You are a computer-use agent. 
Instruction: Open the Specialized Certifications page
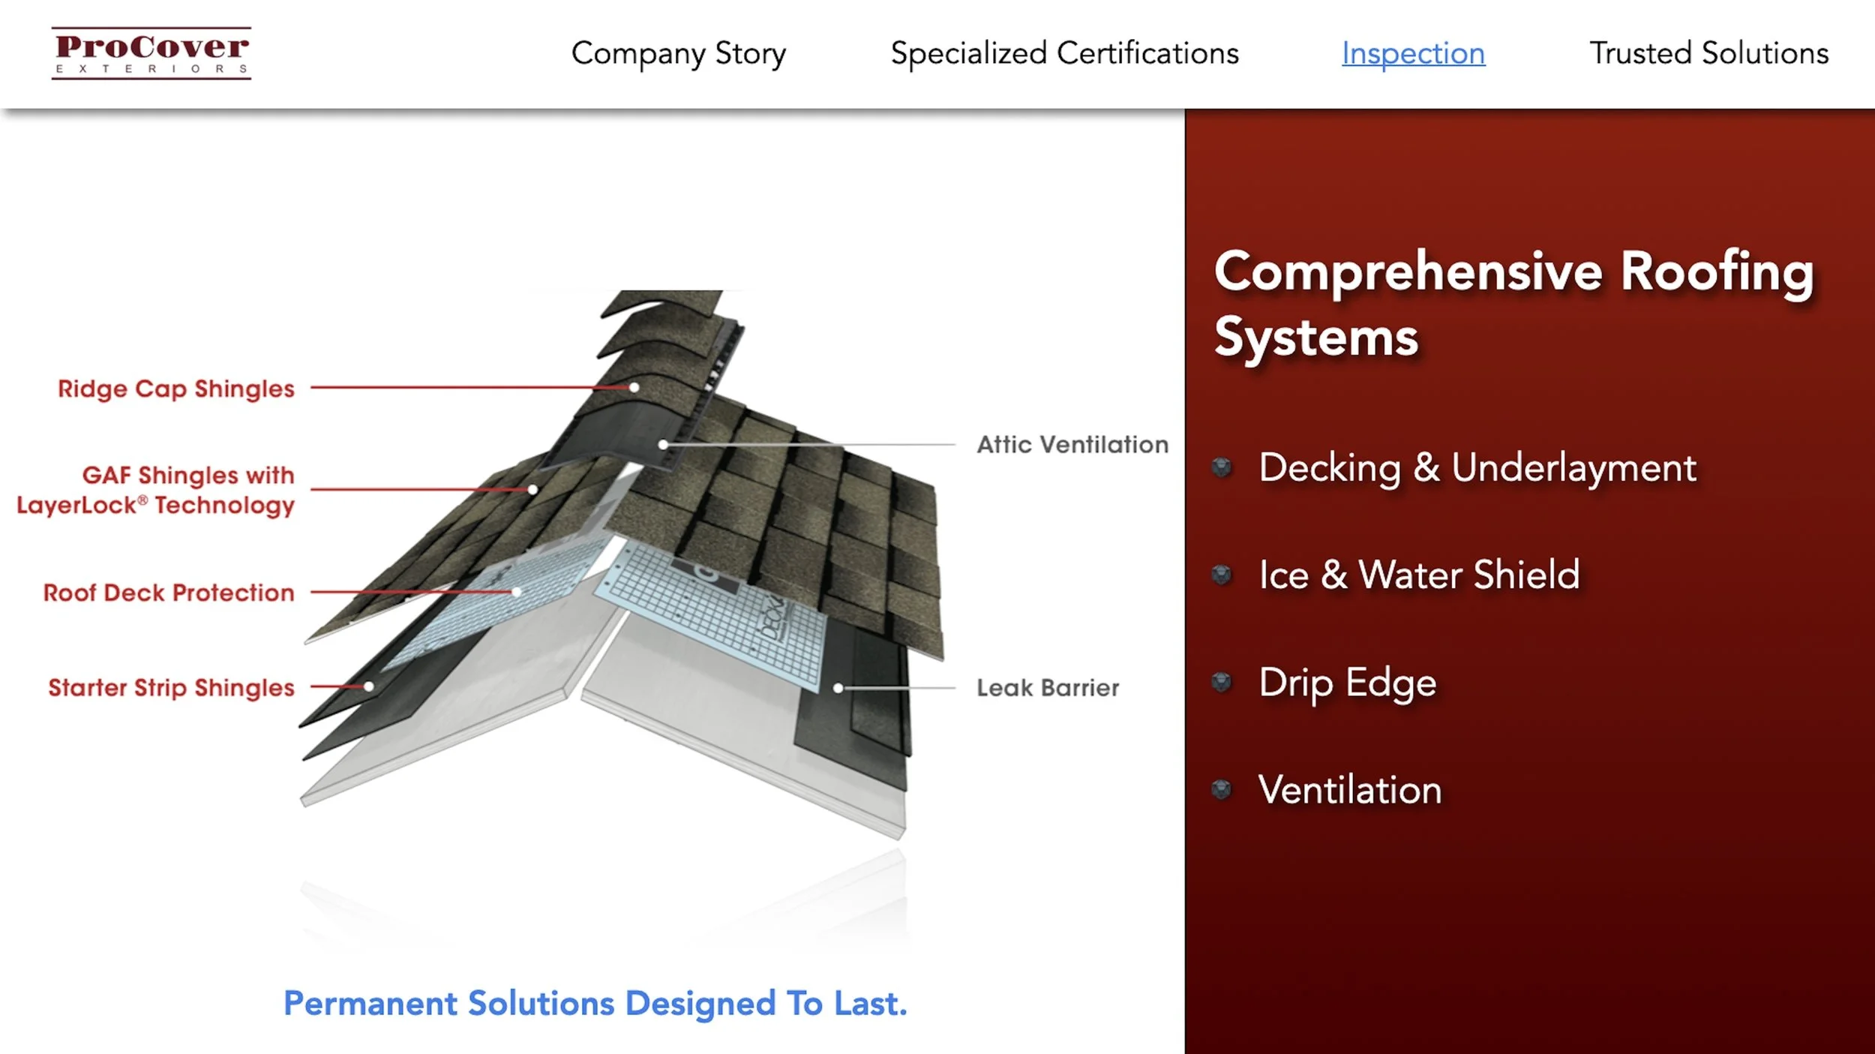pos(1064,53)
